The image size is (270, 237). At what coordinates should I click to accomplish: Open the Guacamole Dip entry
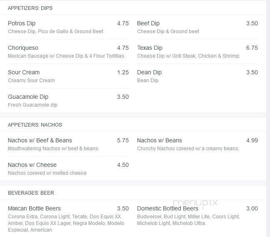pos(28,97)
